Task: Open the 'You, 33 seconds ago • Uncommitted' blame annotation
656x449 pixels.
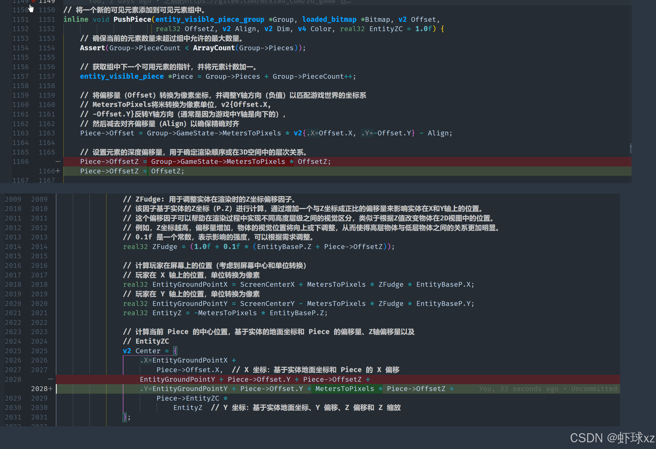Action: [x=548, y=389]
